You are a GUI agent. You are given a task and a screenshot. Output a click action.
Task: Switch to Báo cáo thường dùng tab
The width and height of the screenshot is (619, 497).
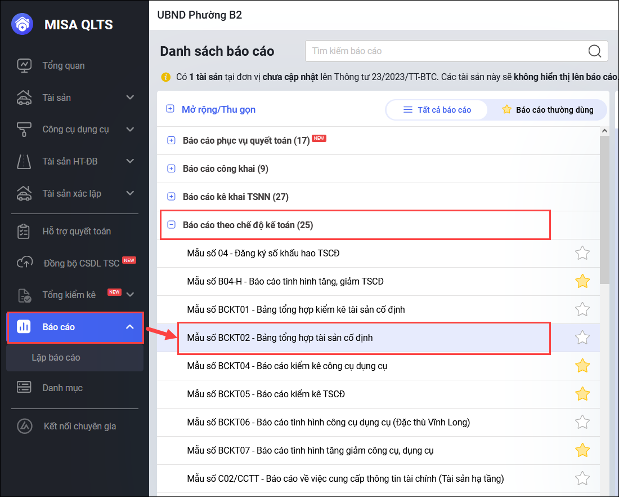(548, 109)
